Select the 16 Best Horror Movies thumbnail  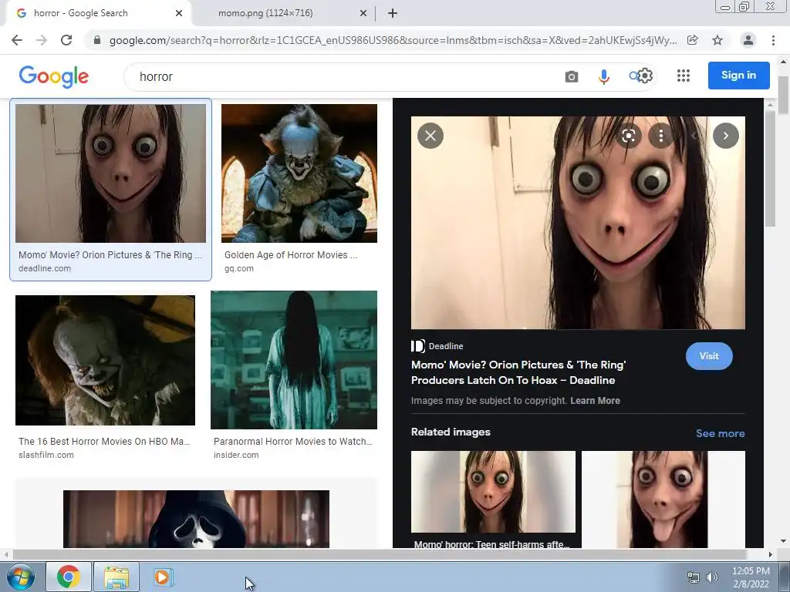pos(105,361)
